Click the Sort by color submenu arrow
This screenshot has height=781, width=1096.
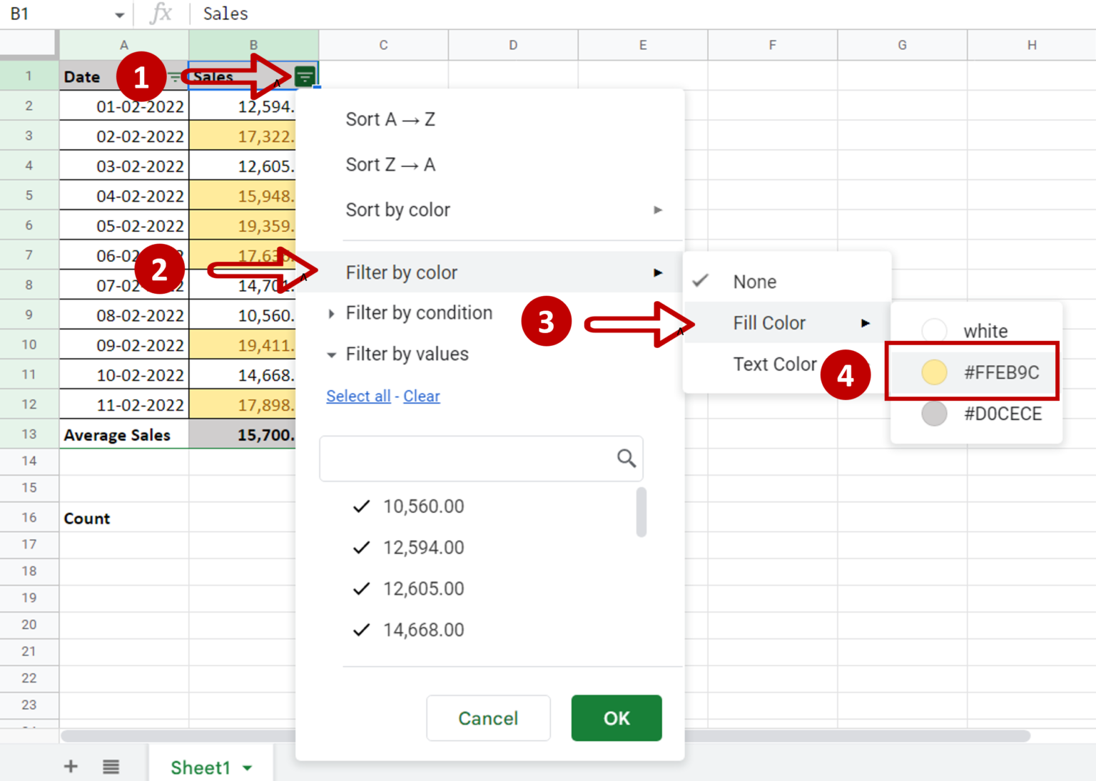[x=658, y=210]
